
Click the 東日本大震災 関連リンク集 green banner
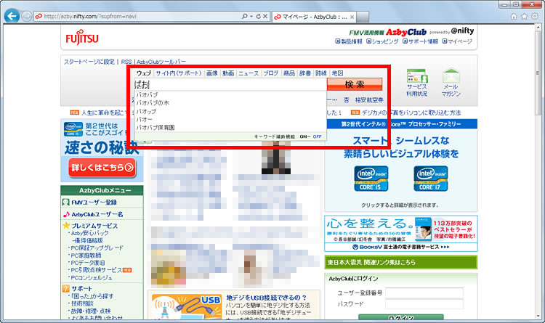point(400,262)
